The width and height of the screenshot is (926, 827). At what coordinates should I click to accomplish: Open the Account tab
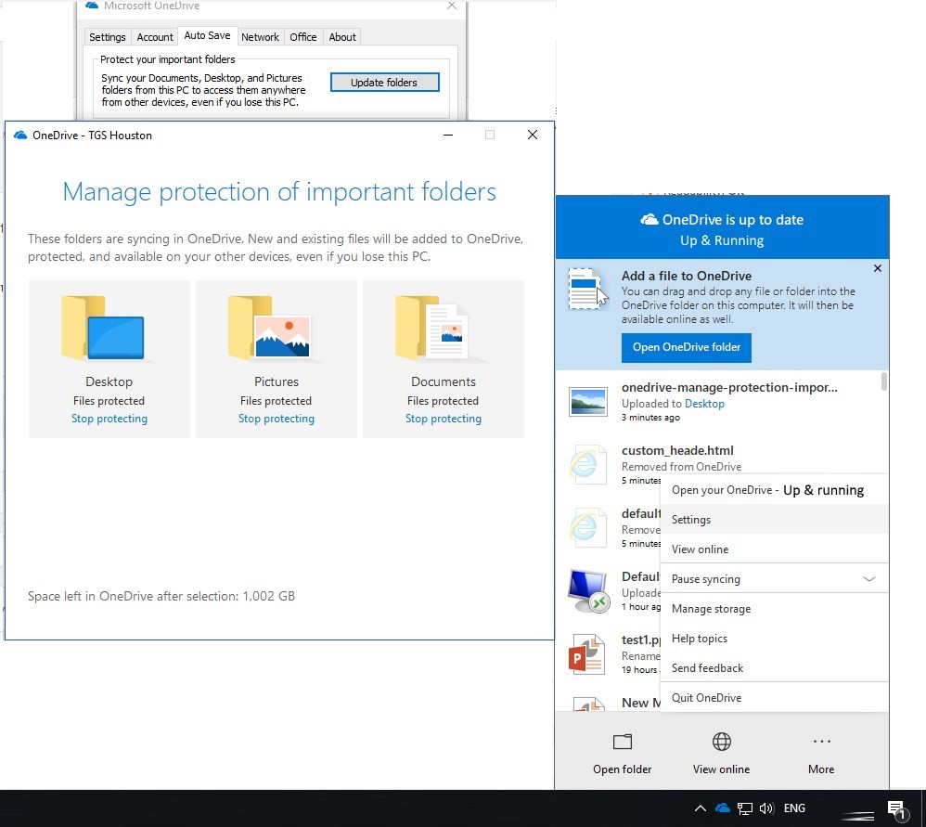(155, 37)
